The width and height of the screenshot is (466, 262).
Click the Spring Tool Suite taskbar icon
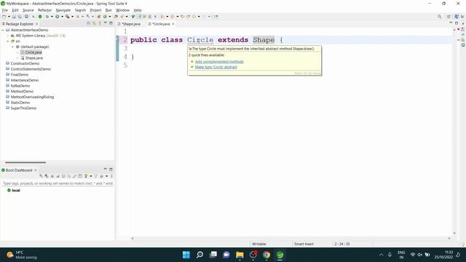click(280, 255)
